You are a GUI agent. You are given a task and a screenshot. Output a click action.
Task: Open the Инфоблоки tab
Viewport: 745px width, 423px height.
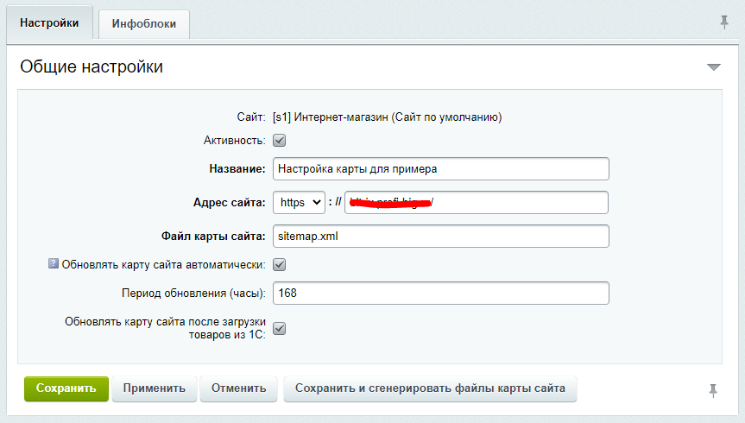click(144, 24)
